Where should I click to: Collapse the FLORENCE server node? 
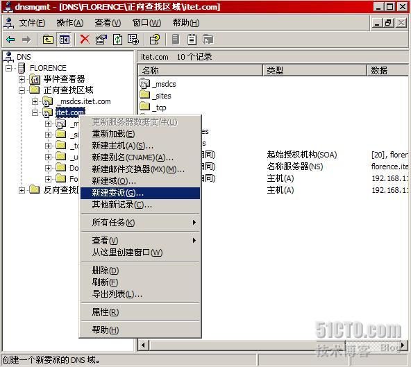tap(9, 69)
